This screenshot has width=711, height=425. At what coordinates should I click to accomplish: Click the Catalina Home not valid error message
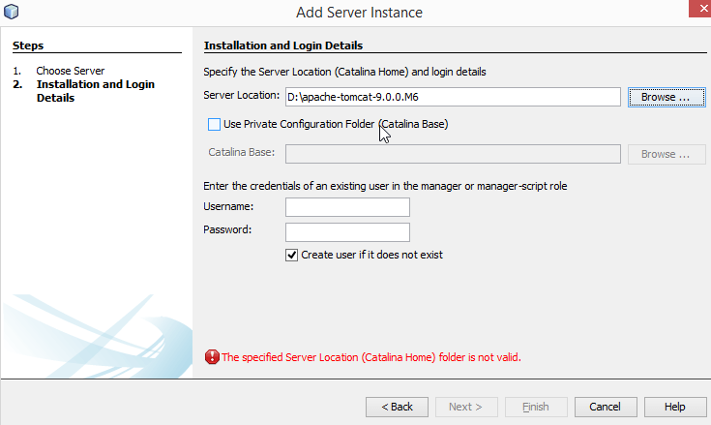(x=371, y=357)
